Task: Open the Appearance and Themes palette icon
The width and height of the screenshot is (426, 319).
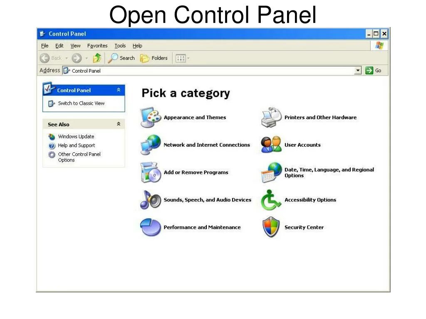Action: coord(151,118)
